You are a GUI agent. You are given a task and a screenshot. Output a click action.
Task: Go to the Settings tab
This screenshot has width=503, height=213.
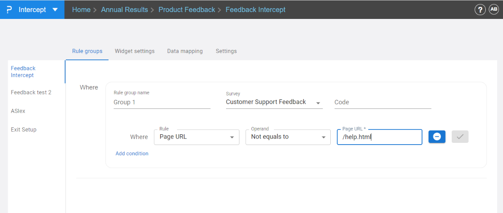click(226, 51)
